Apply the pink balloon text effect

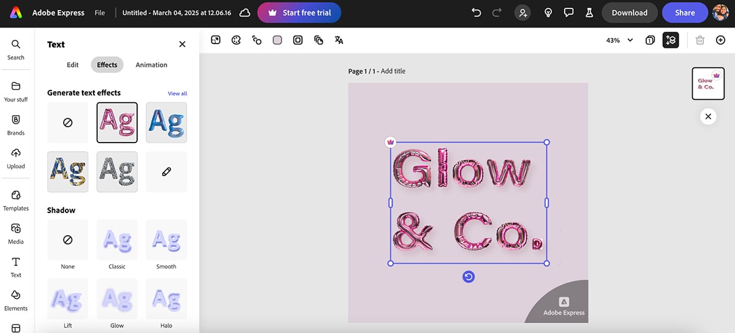[117, 122]
